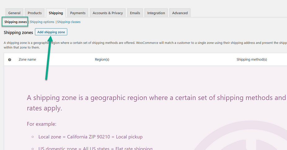This screenshot has height=150, width=287.
Task: Switch to the Emails tab
Action: click(x=135, y=13)
